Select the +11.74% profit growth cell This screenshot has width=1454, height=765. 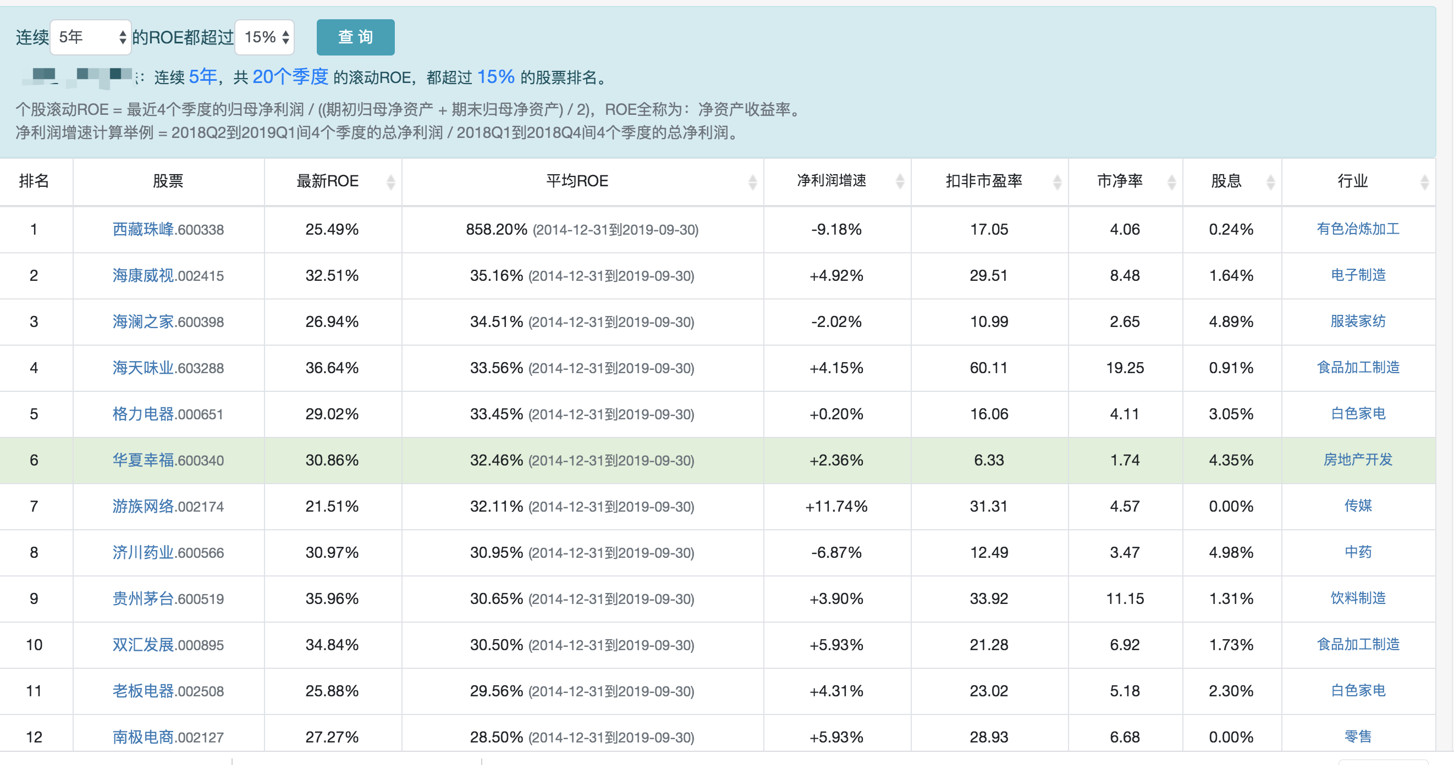pos(836,506)
